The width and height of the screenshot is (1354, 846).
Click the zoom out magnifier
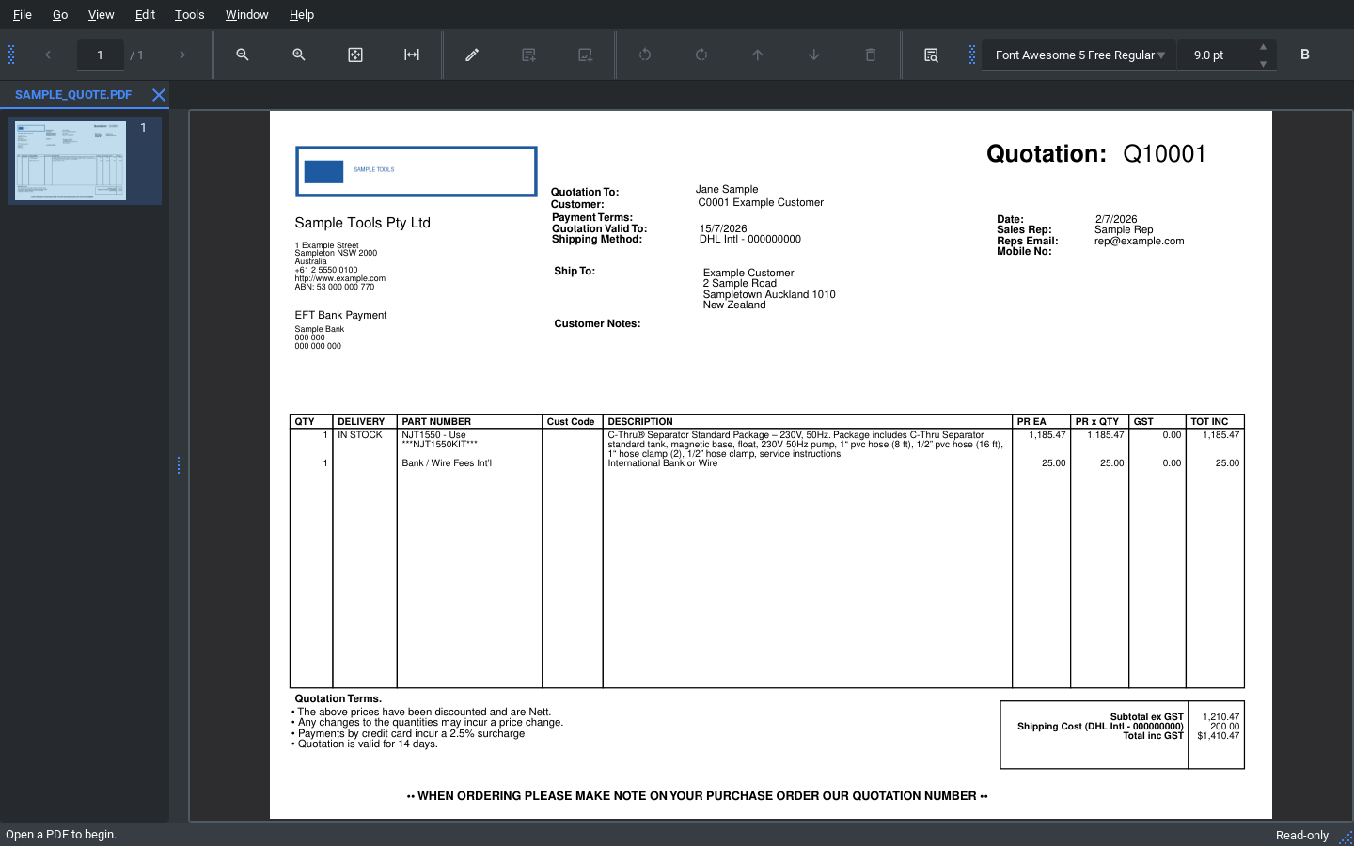click(x=243, y=55)
